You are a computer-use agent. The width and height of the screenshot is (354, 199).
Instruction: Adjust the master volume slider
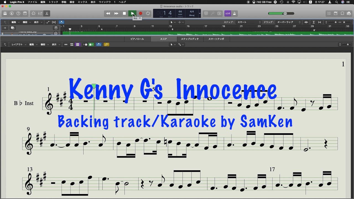click(x=281, y=13)
